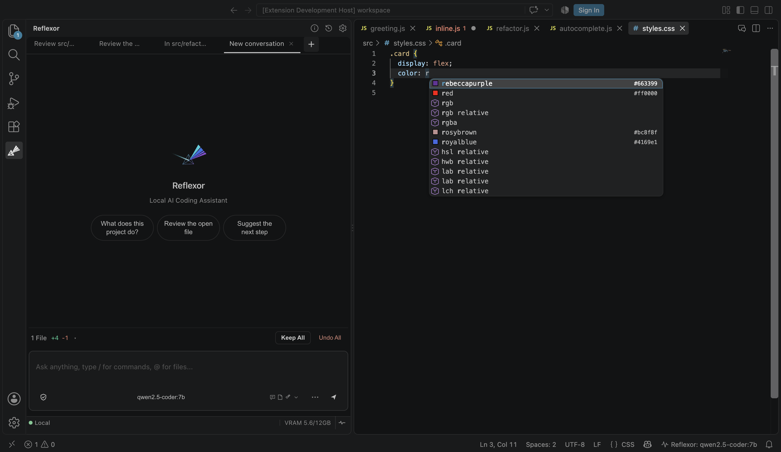Open the customize layout control
The height and width of the screenshot is (452, 781).
726,10
